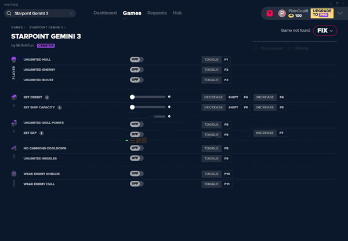Screen dimensions: 348x241
Task: Click info icon beside Set Ship Capacity
Action: [60, 108]
